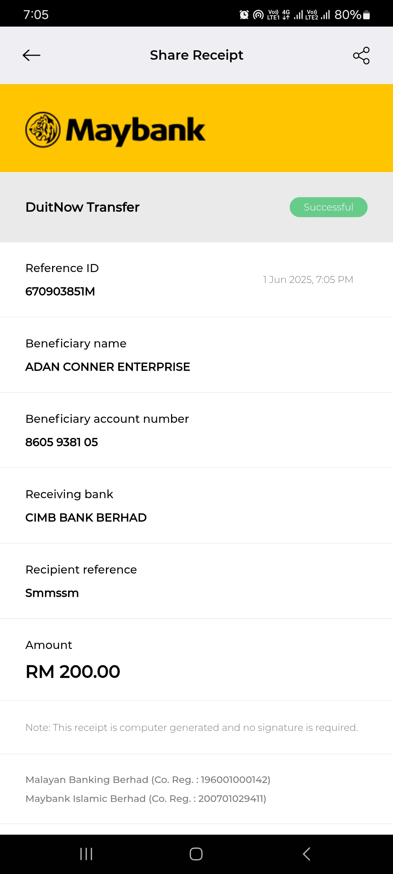Tap Android recent apps button
Viewport: 393px width, 874px height.
coord(86,854)
